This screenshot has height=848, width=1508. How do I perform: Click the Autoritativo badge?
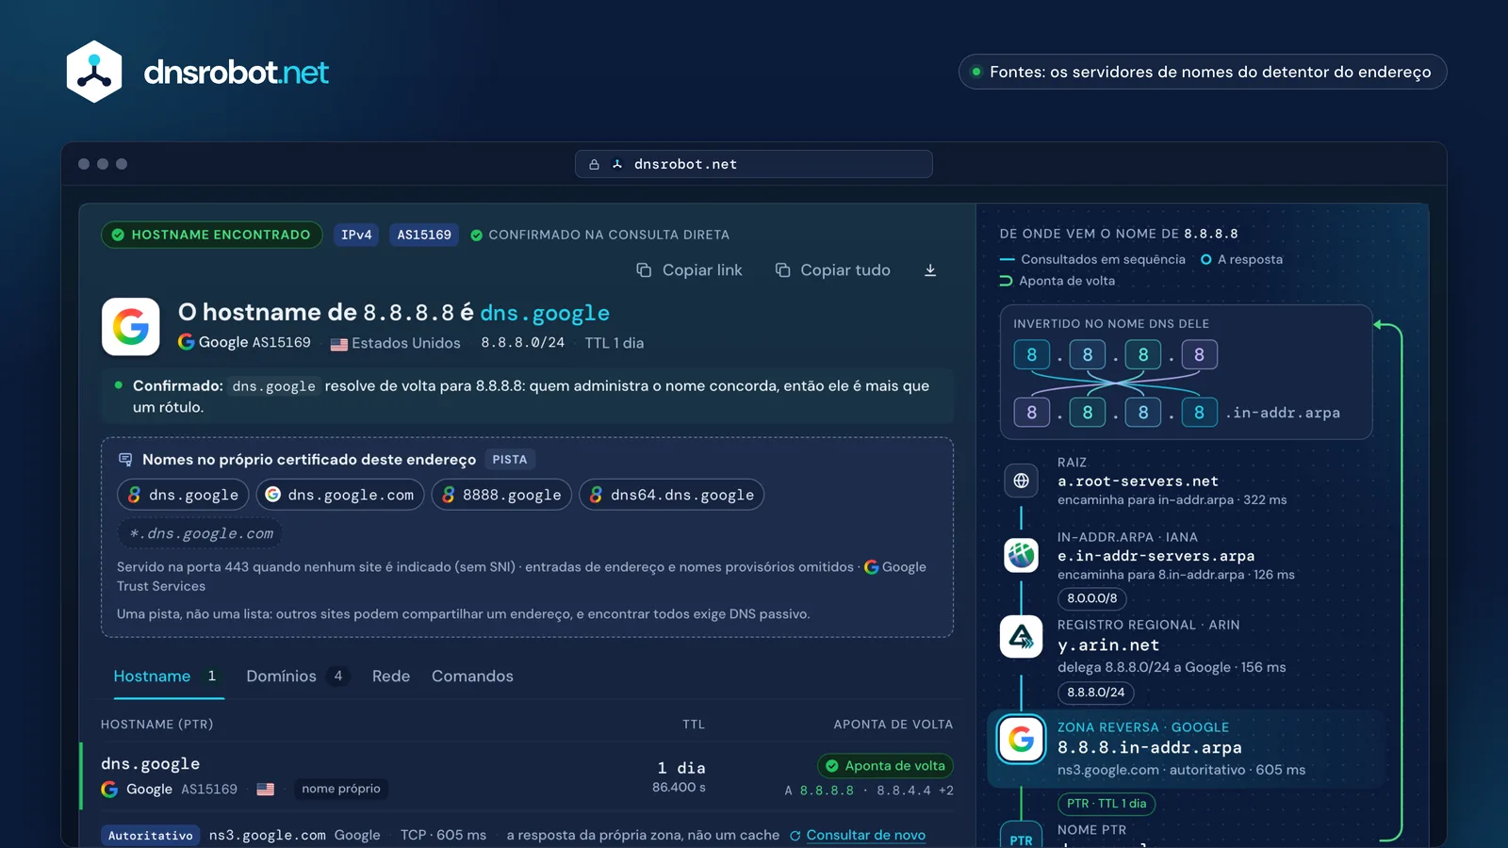(151, 836)
